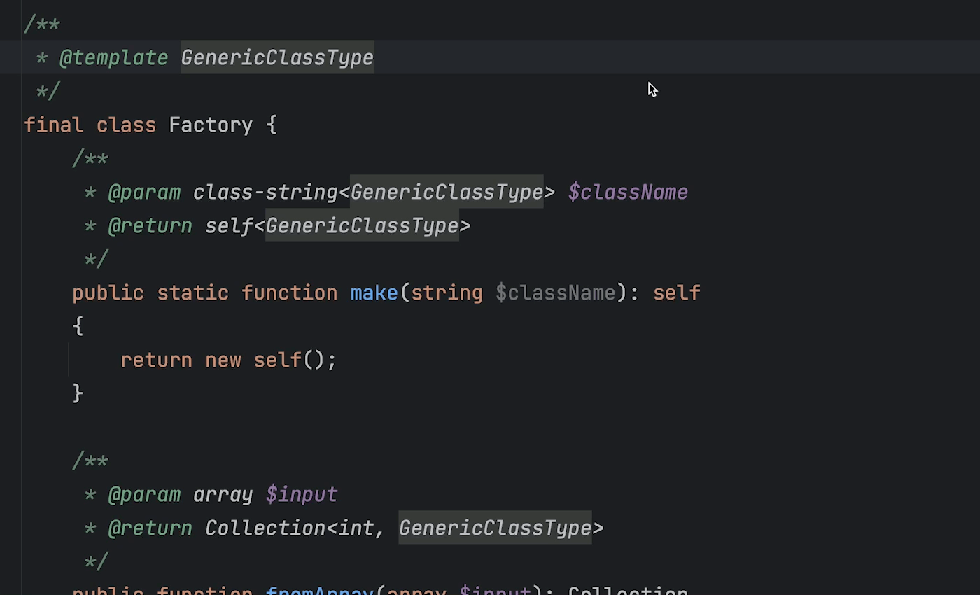Click the closing brace of make method
This screenshot has width=980, height=595.
(78, 393)
